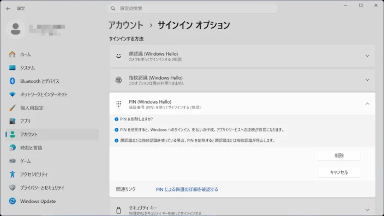384x216 pixels.
Task: Click the セキュリティ キー title text
Action: (x=142, y=208)
